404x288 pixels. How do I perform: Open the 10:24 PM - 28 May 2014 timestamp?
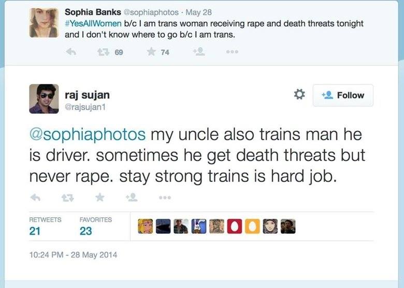[x=73, y=254]
